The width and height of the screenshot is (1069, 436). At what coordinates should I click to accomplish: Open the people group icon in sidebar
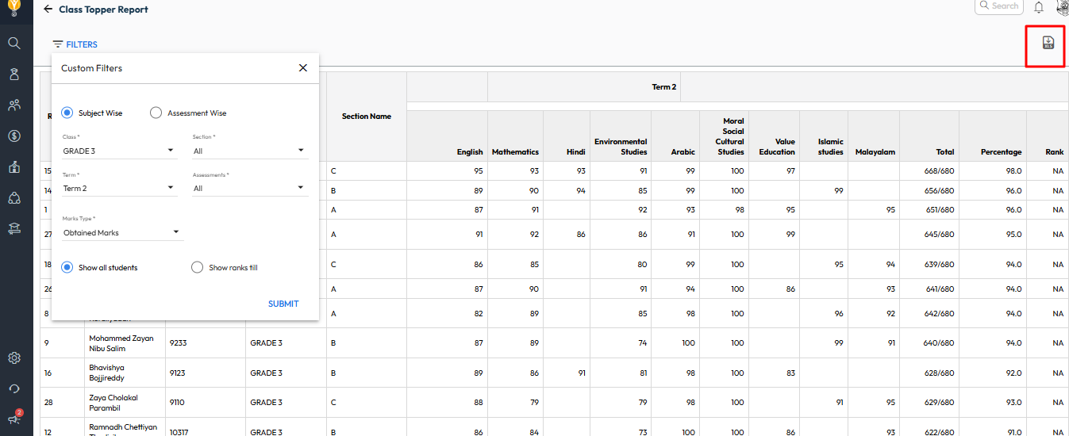pos(14,105)
